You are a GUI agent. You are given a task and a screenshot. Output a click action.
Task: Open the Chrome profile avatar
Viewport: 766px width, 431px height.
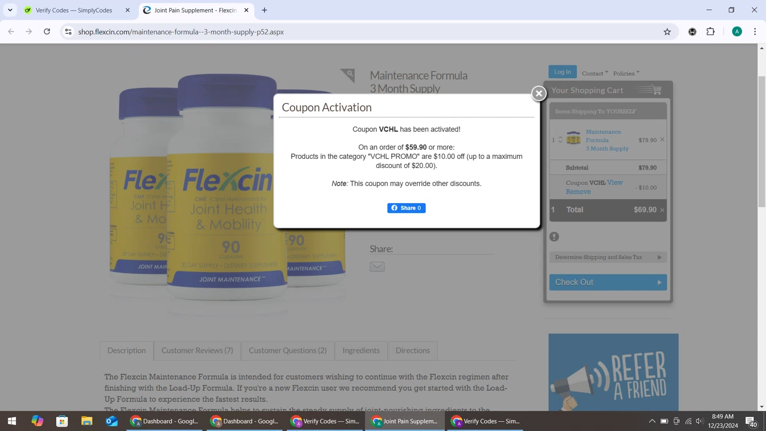coord(737,32)
